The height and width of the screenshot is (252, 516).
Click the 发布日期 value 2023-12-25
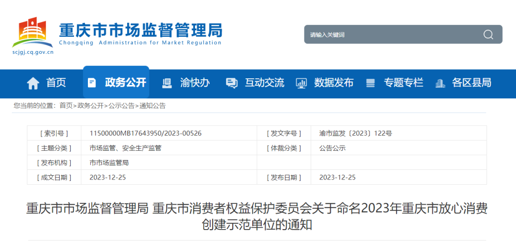(337, 178)
